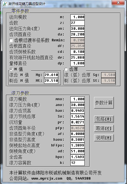Screen dimensions: 127x184
Task: Select the 滚刀齿顶高 hao field
Action: pyautogui.click(x=78, y=111)
